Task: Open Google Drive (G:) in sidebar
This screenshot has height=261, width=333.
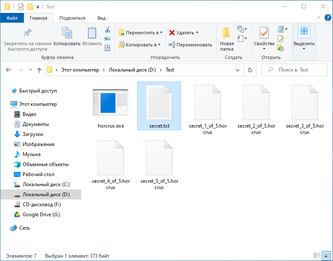Action: point(37,215)
